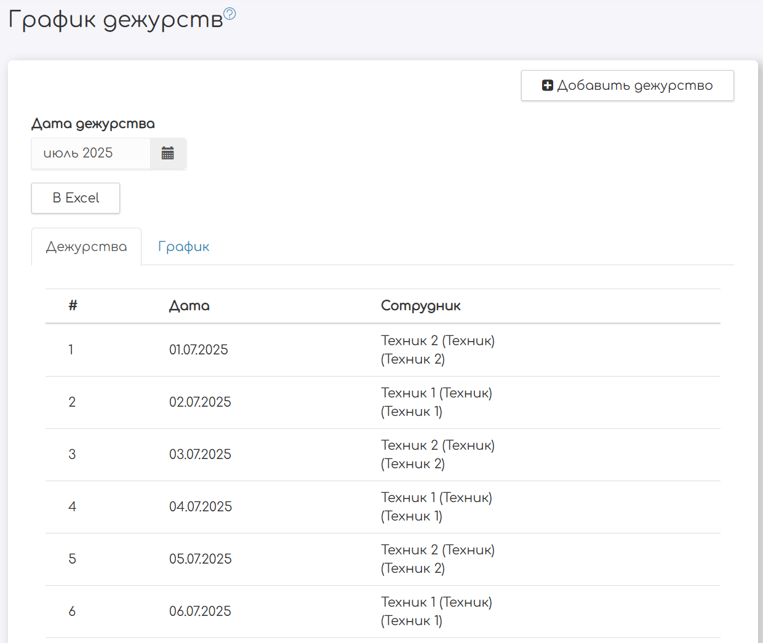
Task: Select the Дежурства tab
Action: (86, 247)
